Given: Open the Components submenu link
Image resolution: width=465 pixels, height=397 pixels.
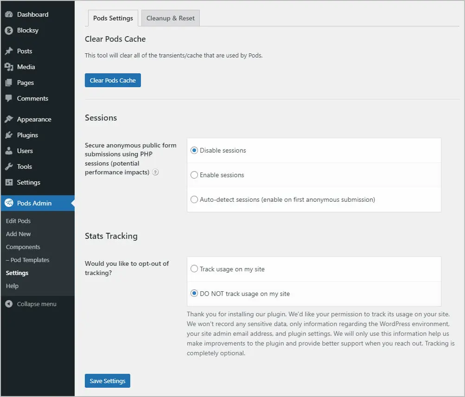Looking at the screenshot, I should [x=23, y=247].
